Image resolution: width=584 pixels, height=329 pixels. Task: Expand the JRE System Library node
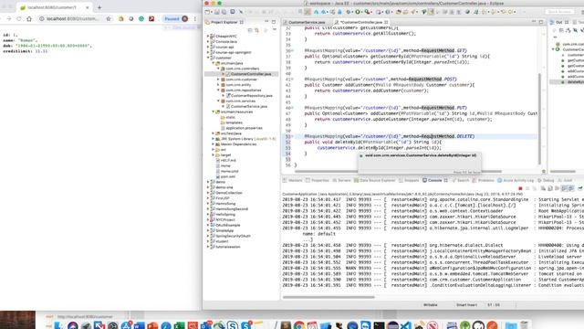214,138
